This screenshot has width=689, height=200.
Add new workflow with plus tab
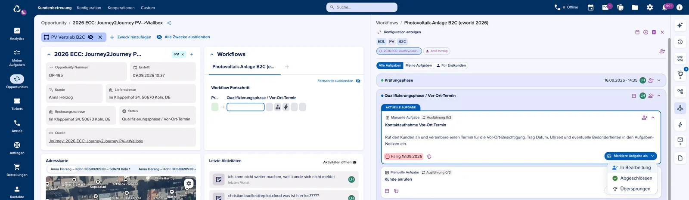[x=287, y=67]
